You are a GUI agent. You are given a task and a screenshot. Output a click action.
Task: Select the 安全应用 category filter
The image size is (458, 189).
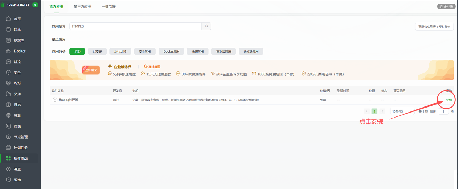click(145, 51)
